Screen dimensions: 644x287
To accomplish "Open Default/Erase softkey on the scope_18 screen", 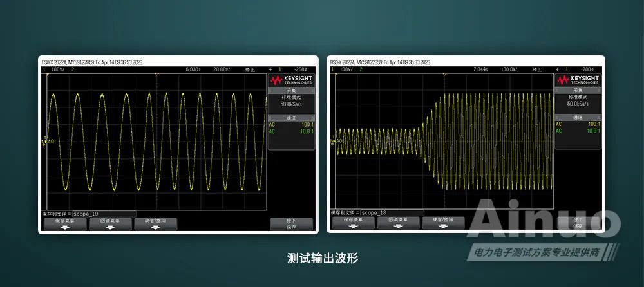I will point(442,223).
